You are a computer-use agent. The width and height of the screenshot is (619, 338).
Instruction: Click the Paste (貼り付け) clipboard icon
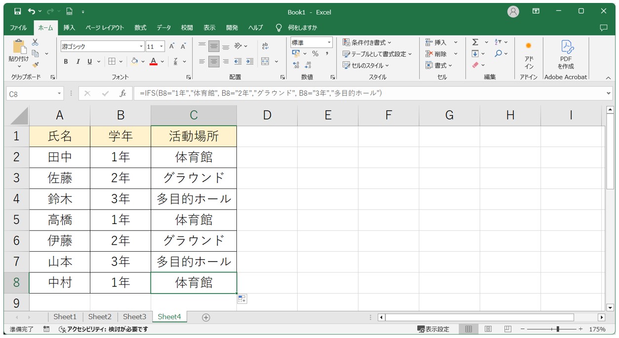(19, 46)
